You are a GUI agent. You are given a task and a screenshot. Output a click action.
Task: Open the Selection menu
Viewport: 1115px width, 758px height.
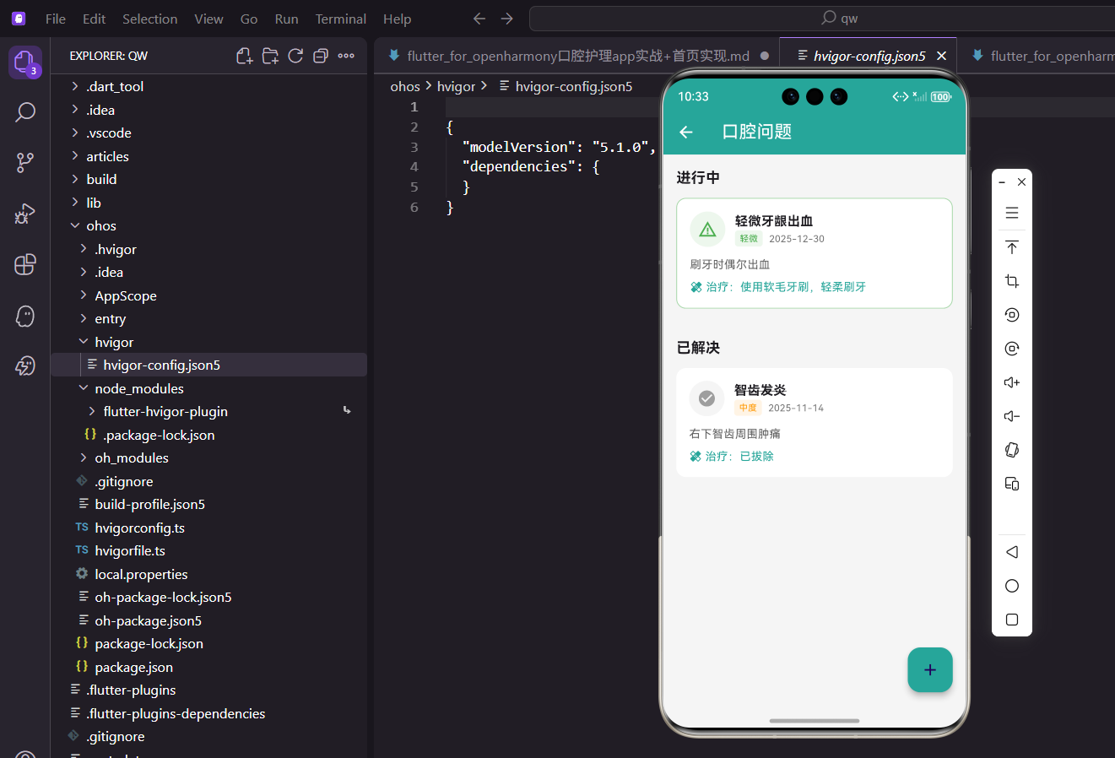click(149, 19)
